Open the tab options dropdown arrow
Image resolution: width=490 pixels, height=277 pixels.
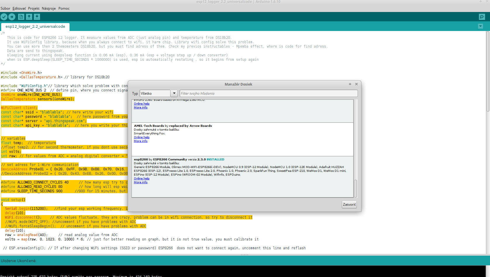tap(480, 26)
